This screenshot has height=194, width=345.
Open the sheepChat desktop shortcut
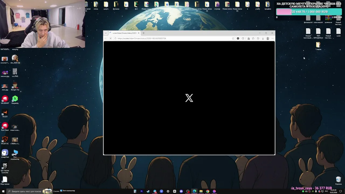(5, 154)
